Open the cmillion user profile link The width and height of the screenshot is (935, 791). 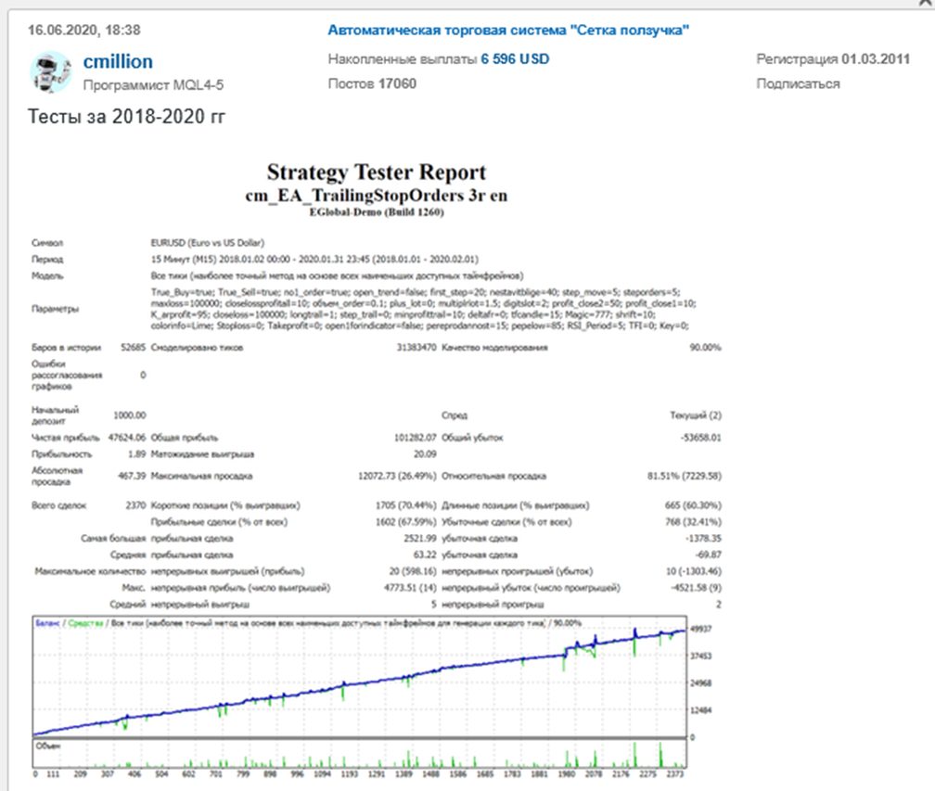pyautogui.click(x=118, y=61)
